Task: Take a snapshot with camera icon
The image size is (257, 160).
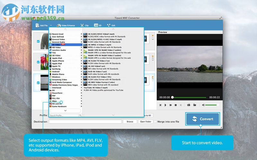Action: (x=189, y=105)
